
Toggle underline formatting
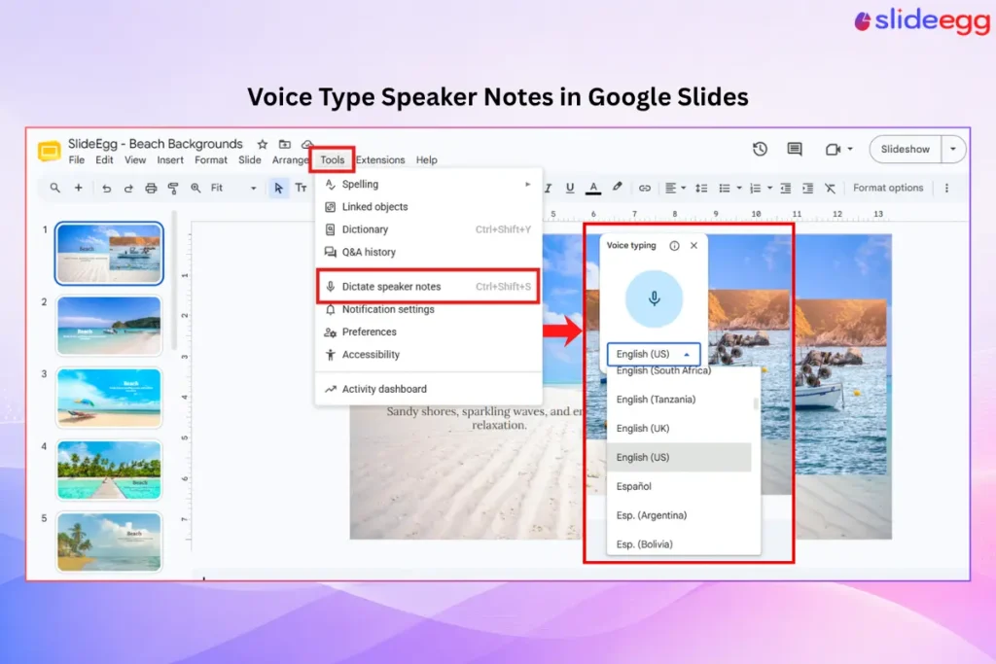pos(570,188)
